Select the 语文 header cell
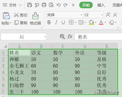This screenshot has height=97, width=122. pyautogui.click(x=41, y=52)
